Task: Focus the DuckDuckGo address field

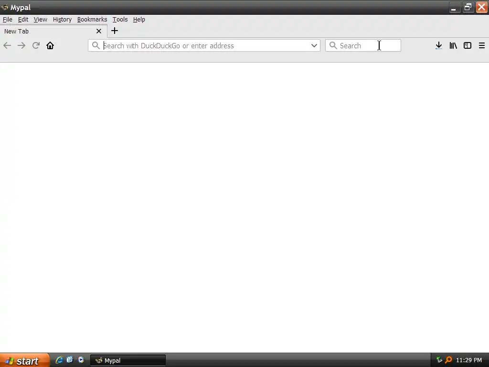Action: pos(204,45)
